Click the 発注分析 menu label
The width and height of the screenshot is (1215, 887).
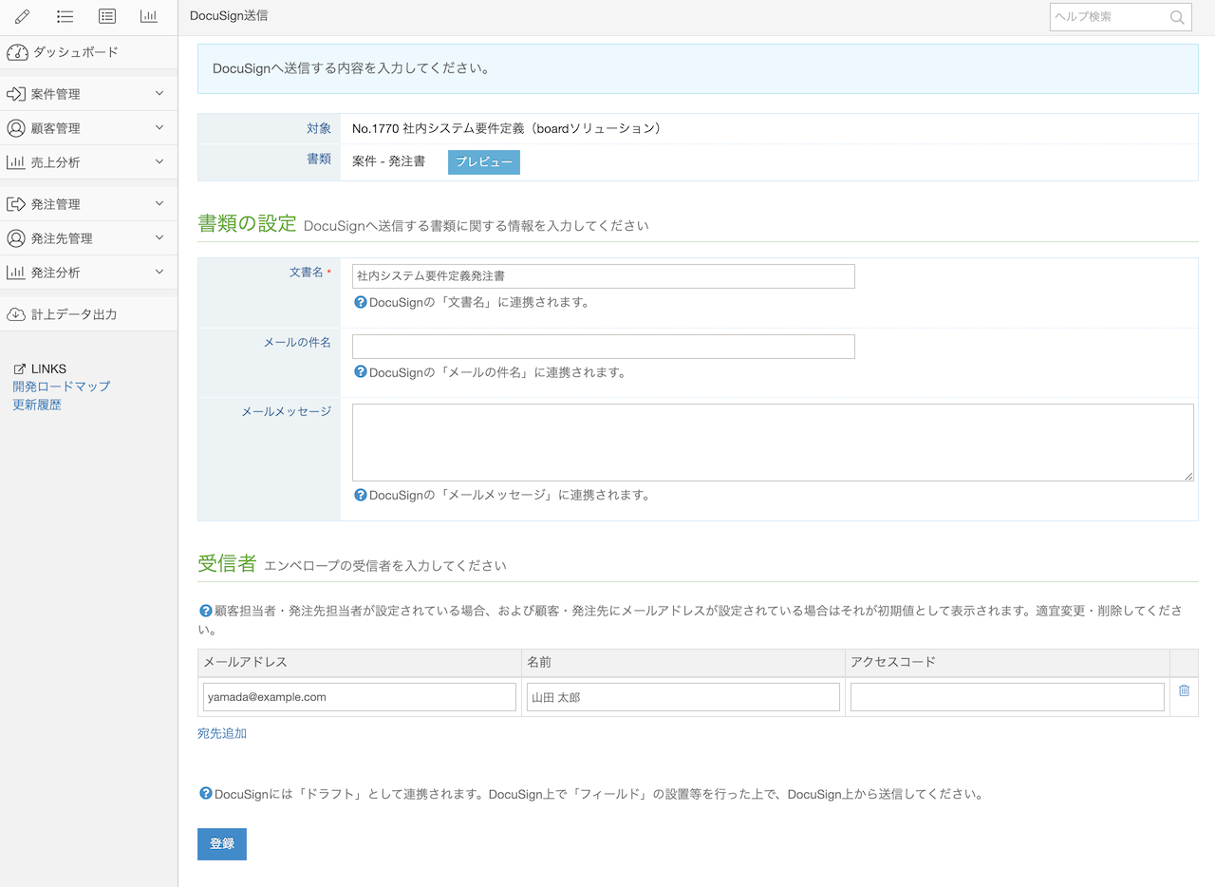point(56,273)
